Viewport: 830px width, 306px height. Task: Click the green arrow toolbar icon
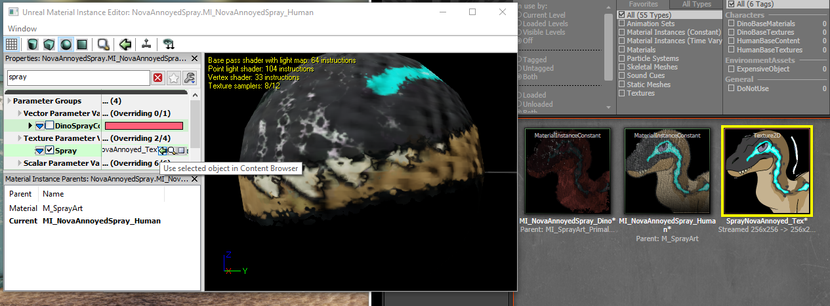tap(125, 45)
